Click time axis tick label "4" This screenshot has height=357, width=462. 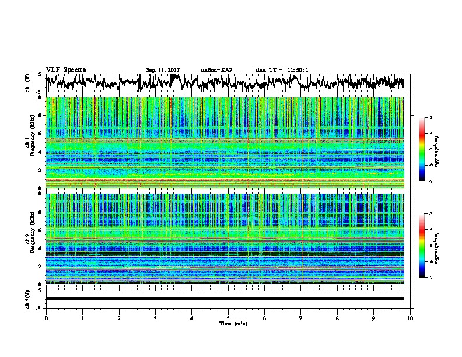pyautogui.click(x=192, y=318)
